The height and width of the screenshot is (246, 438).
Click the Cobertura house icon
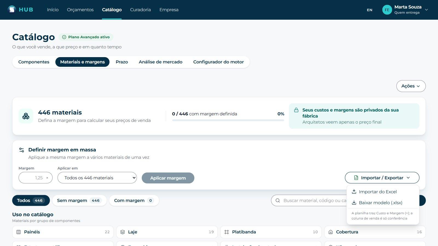(x=331, y=232)
